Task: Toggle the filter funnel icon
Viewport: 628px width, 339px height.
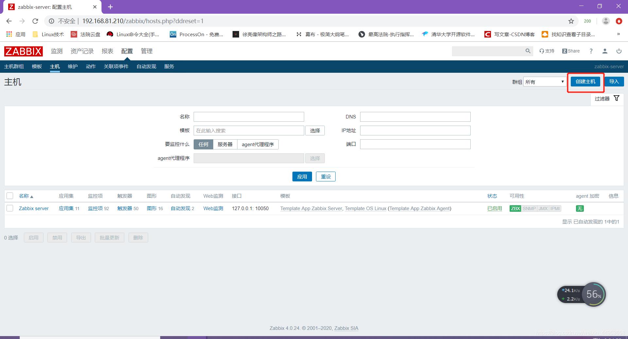Action: 617,98
